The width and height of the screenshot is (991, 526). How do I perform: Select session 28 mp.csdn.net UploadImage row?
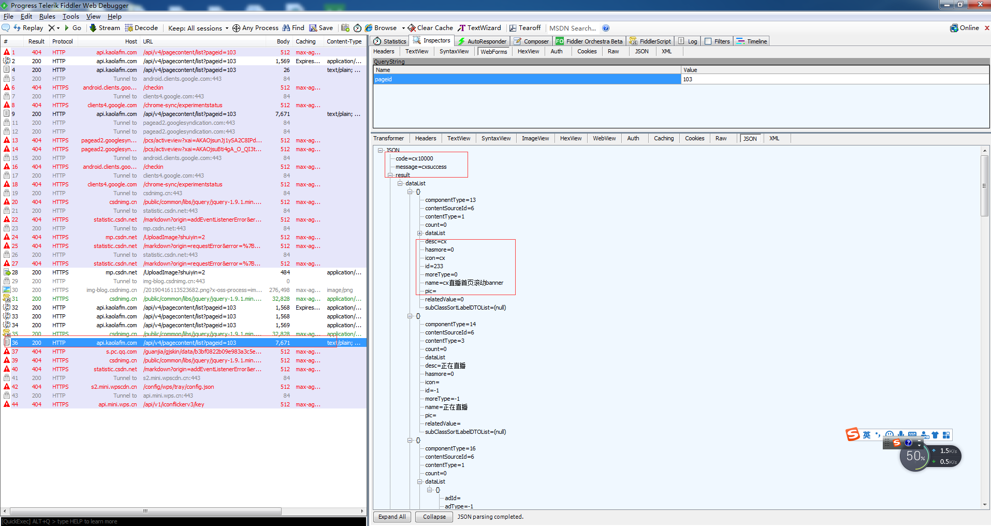(x=183, y=272)
